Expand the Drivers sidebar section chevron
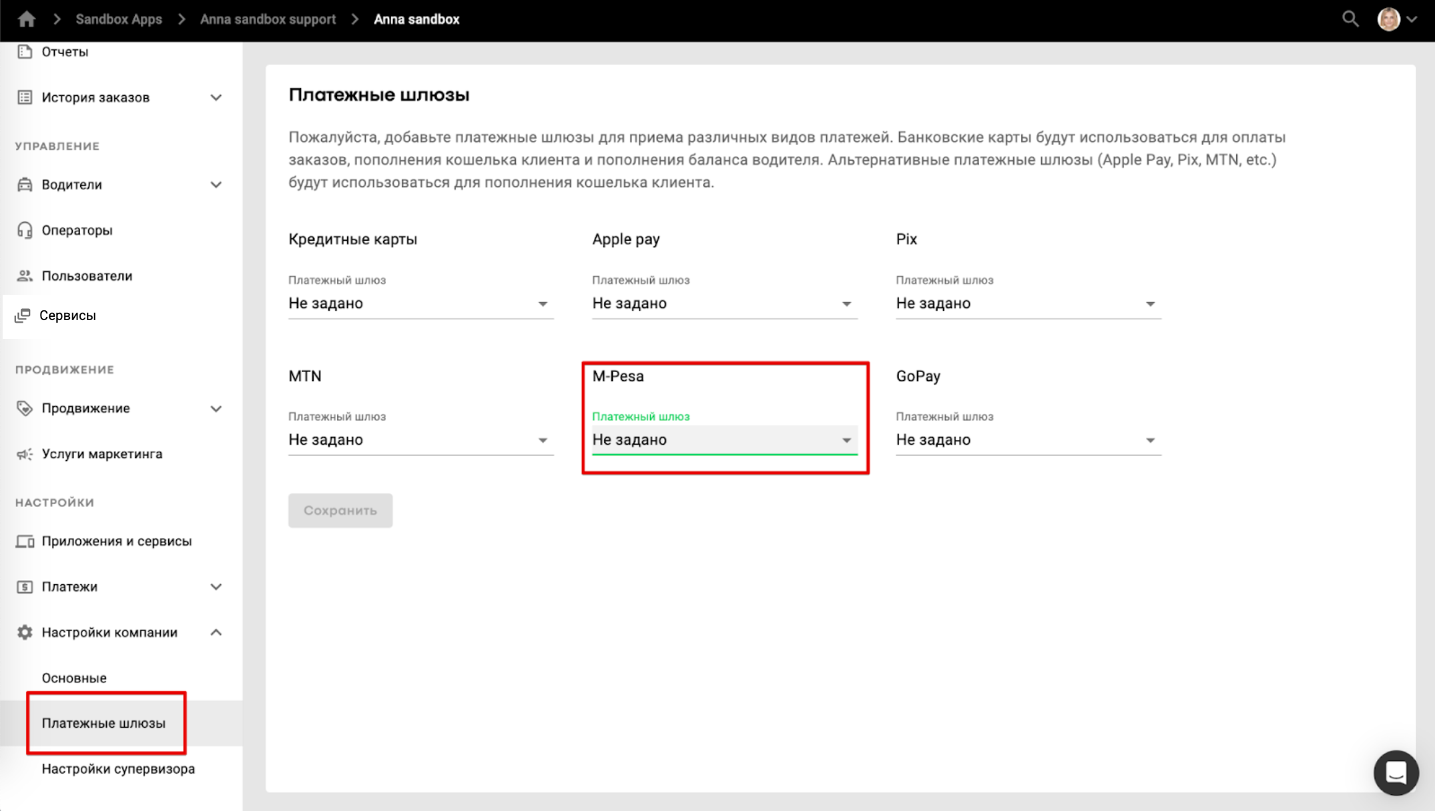1435x811 pixels. [x=216, y=185]
